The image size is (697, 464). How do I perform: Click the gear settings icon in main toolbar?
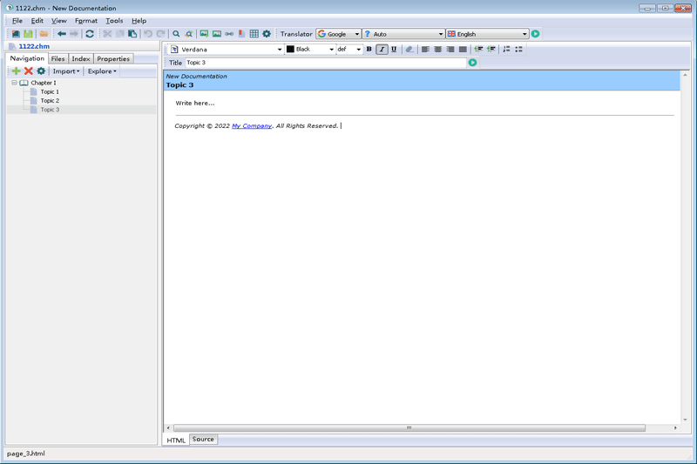tap(267, 34)
